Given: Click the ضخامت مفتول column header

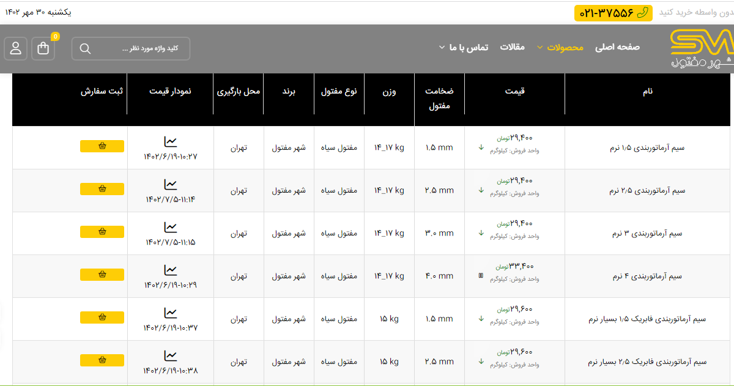Looking at the screenshot, I should pos(439,98).
